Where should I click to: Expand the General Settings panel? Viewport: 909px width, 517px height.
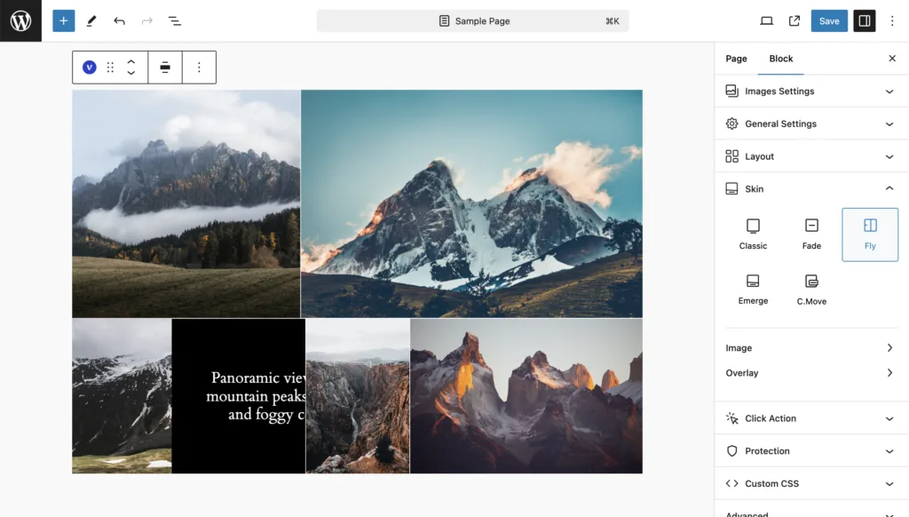pos(811,123)
